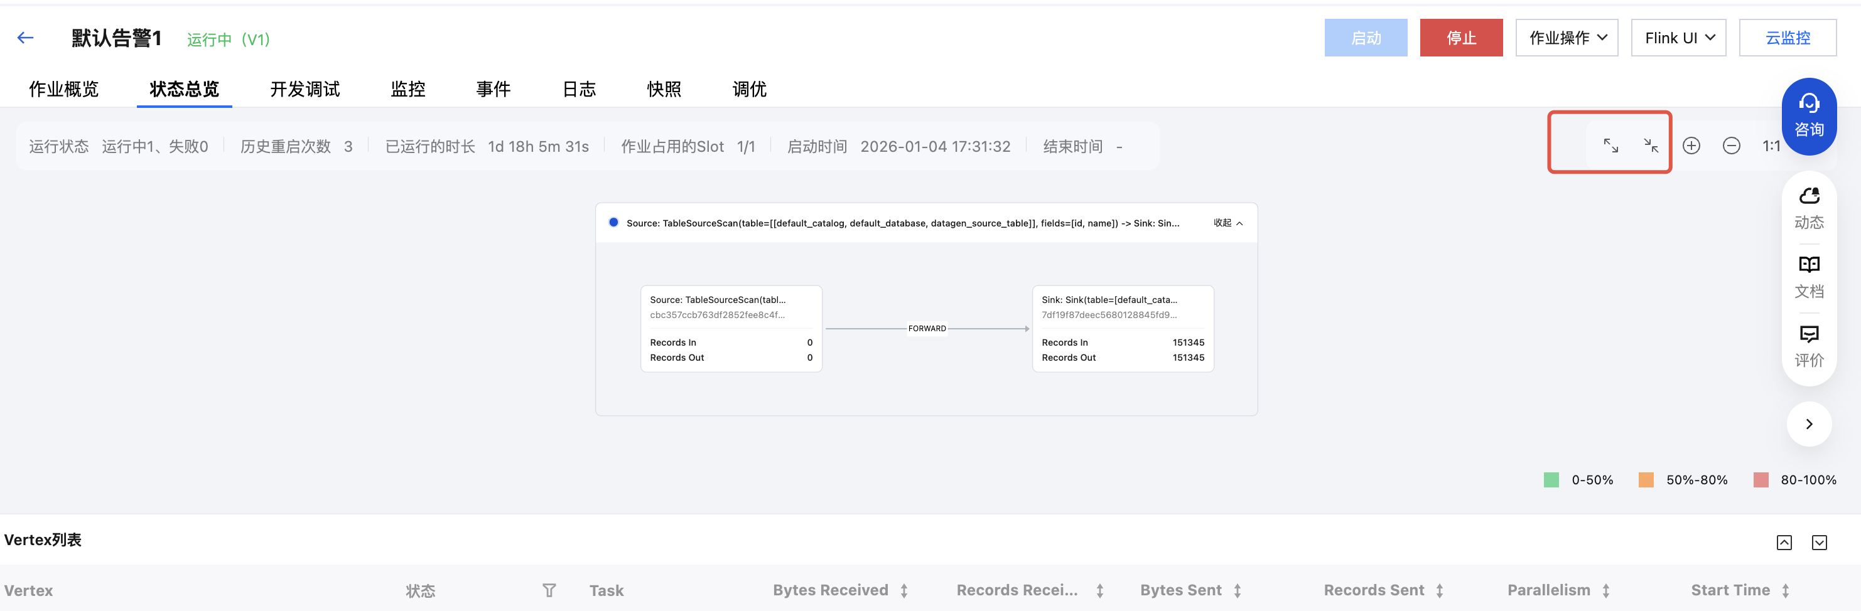Zoom out with the minus icon
Viewport: 1861px width, 611px height.
(1731, 146)
